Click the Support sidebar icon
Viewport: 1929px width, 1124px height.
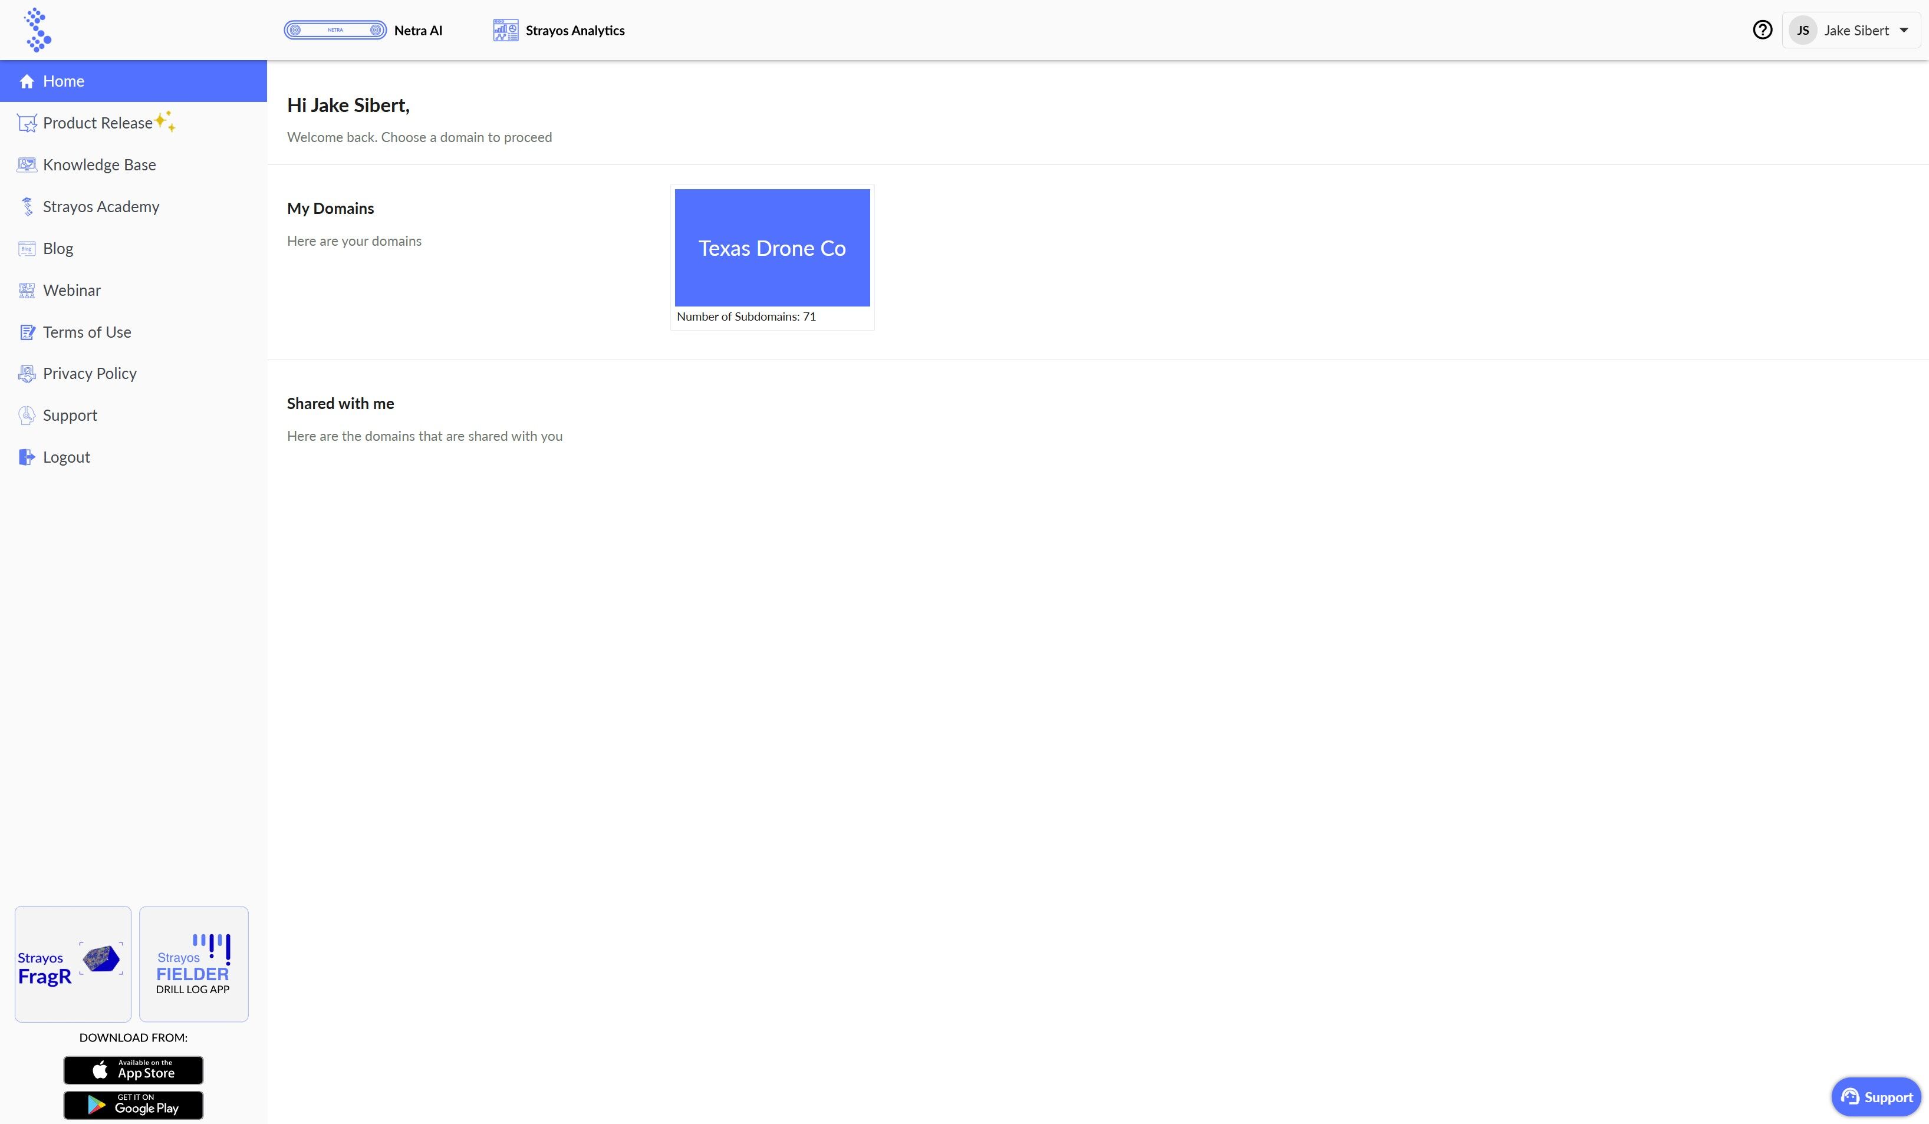(x=27, y=416)
